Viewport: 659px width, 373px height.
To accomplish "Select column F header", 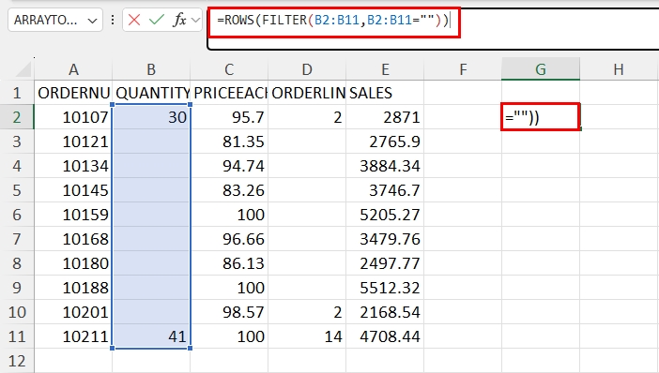I will (463, 69).
